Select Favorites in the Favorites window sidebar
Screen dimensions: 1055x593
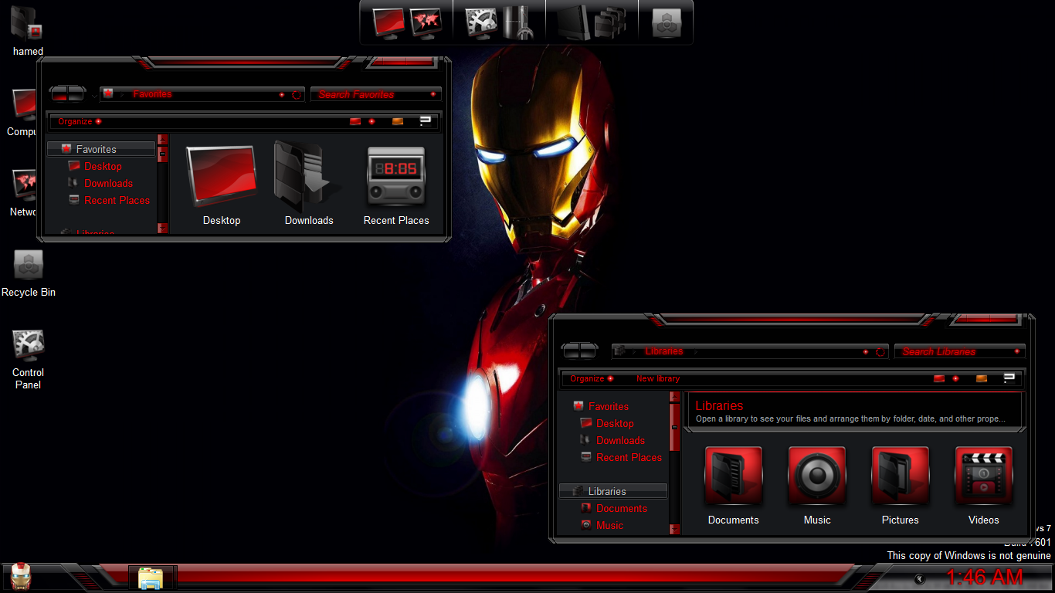pyautogui.click(x=101, y=149)
